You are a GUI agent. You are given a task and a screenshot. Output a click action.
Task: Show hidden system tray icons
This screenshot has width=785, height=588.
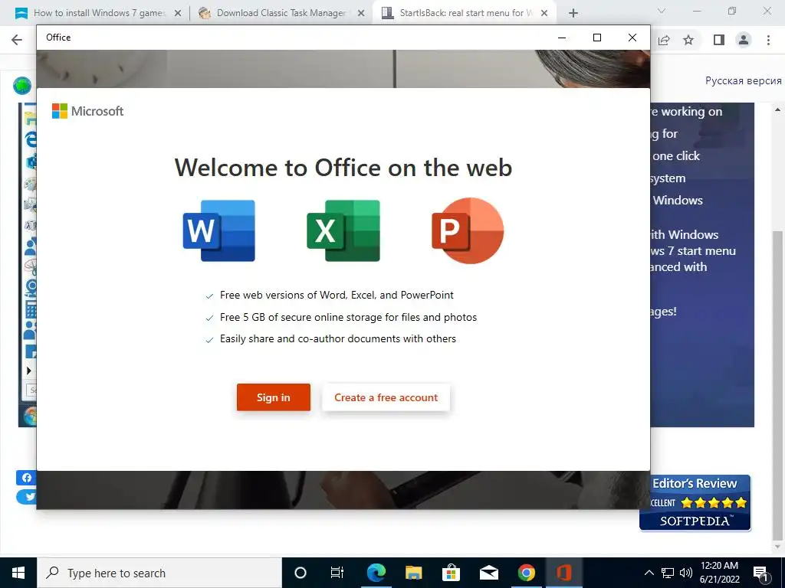pyautogui.click(x=649, y=573)
